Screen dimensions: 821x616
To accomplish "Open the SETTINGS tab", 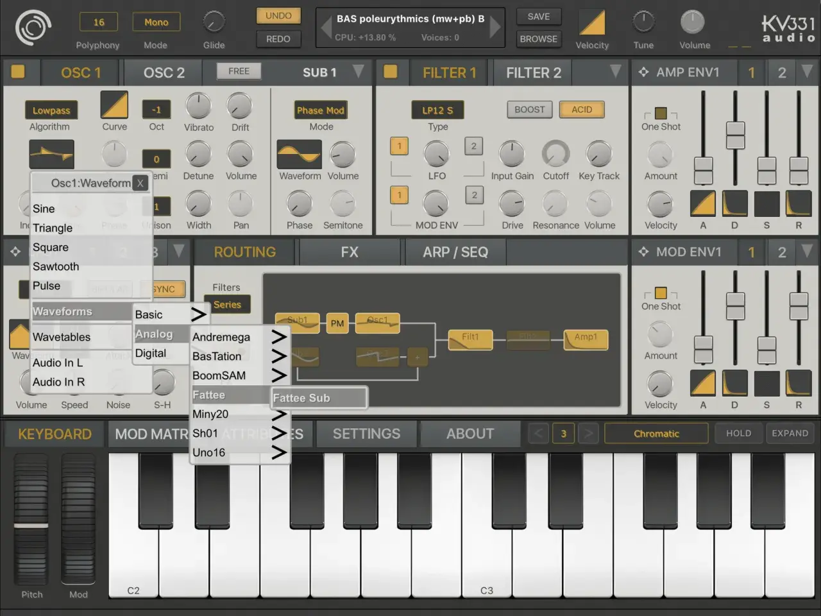I will pyautogui.click(x=366, y=434).
